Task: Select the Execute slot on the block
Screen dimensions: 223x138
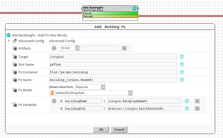Action: point(110,13)
